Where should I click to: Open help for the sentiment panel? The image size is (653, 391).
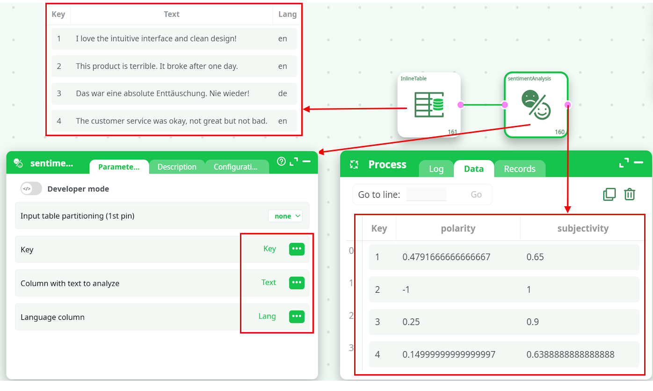(x=281, y=161)
